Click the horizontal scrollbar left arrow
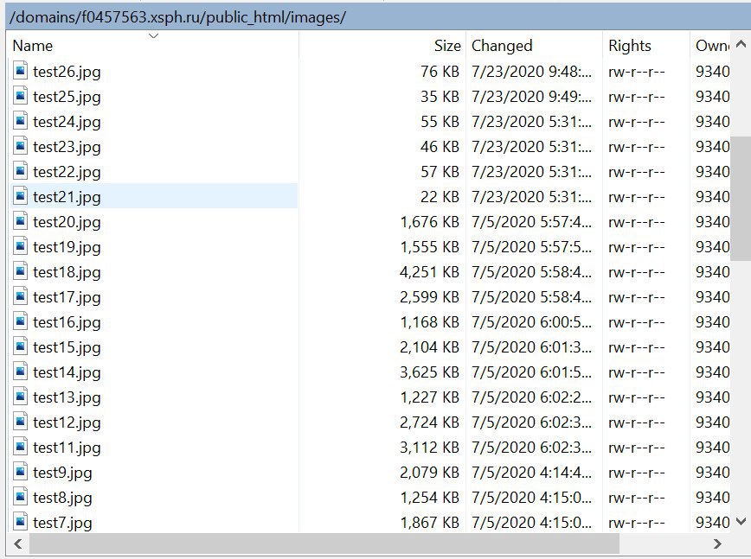This screenshot has height=559, width=751. (18, 543)
